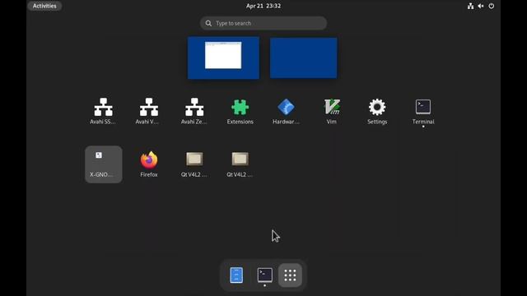Click the Activities button
The width and height of the screenshot is (527, 296).
pyautogui.click(x=44, y=6)
